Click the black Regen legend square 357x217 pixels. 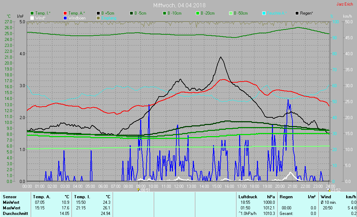coord(297,13)
